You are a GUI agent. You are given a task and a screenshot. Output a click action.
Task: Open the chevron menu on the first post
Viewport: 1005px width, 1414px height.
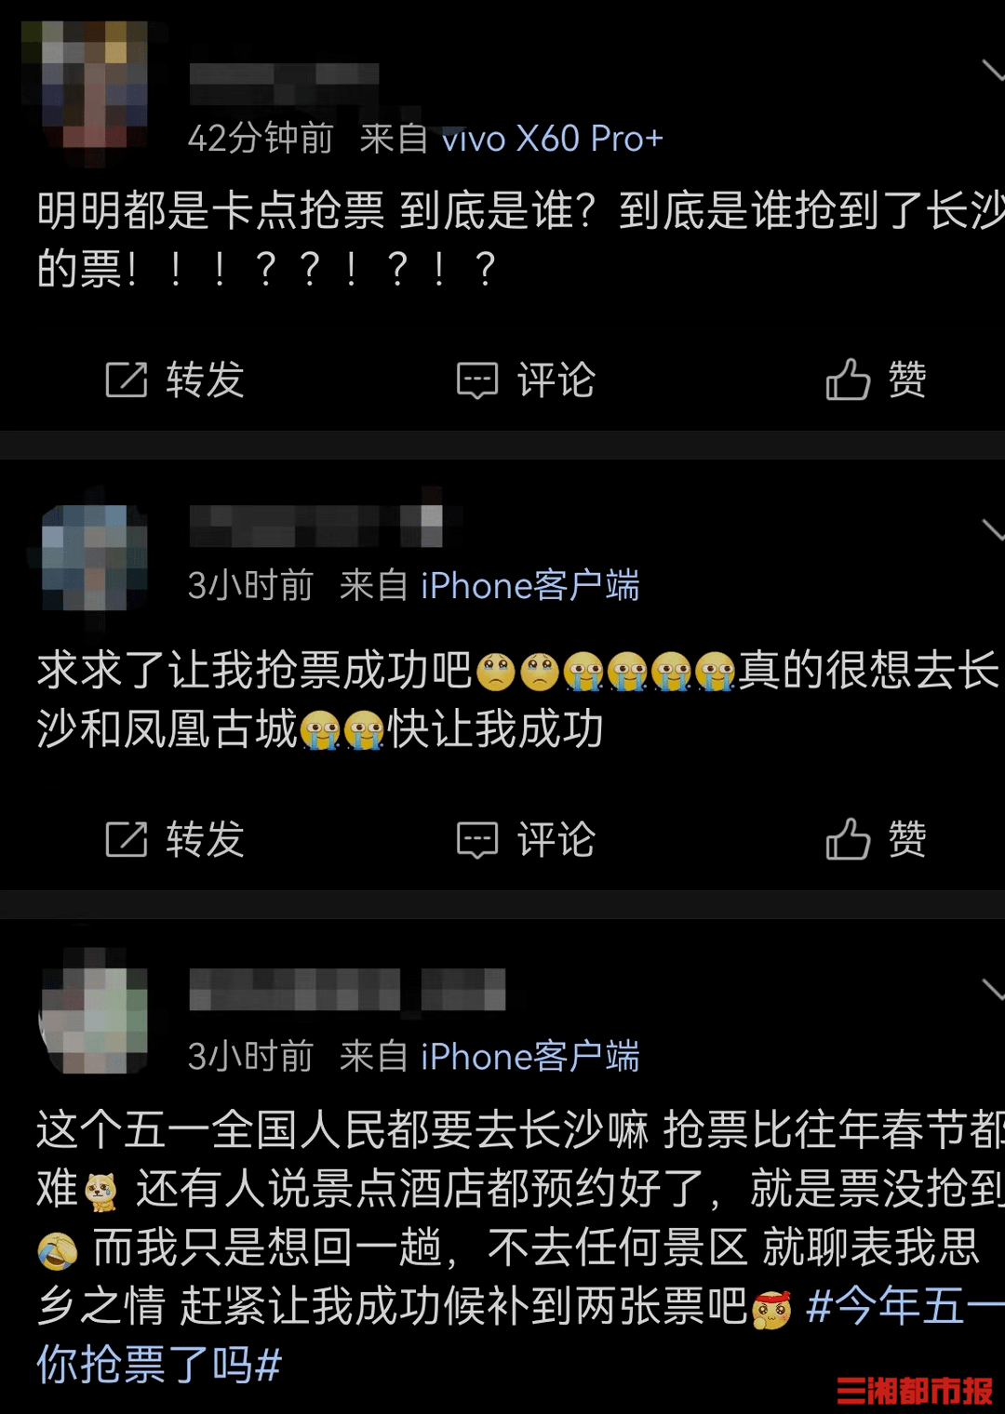993,70
